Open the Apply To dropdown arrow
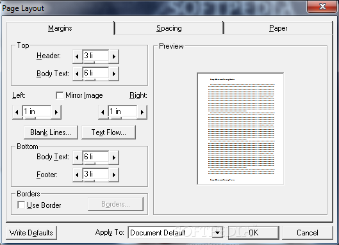The image size is (339, 245). (217, 233)
